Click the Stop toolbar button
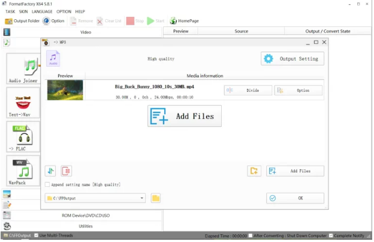 135,21
